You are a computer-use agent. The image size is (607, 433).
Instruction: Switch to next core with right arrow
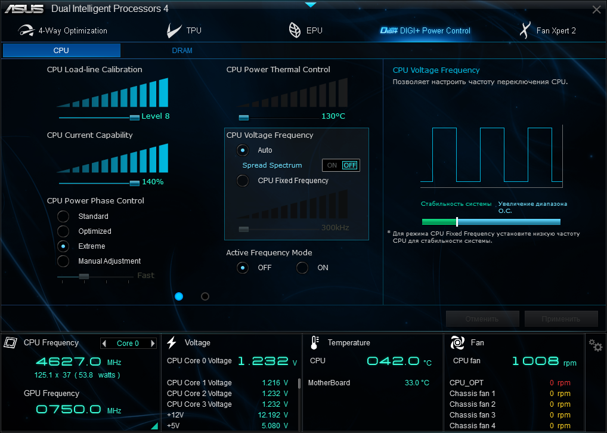click(153, 343)
